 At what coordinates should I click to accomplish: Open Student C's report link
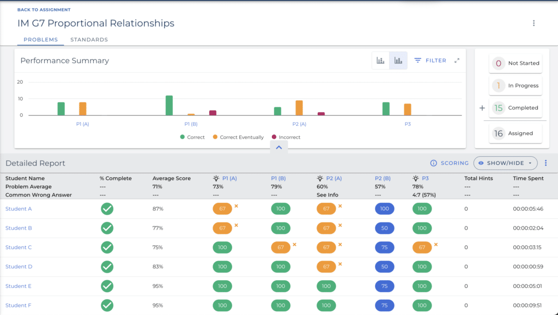19,248
